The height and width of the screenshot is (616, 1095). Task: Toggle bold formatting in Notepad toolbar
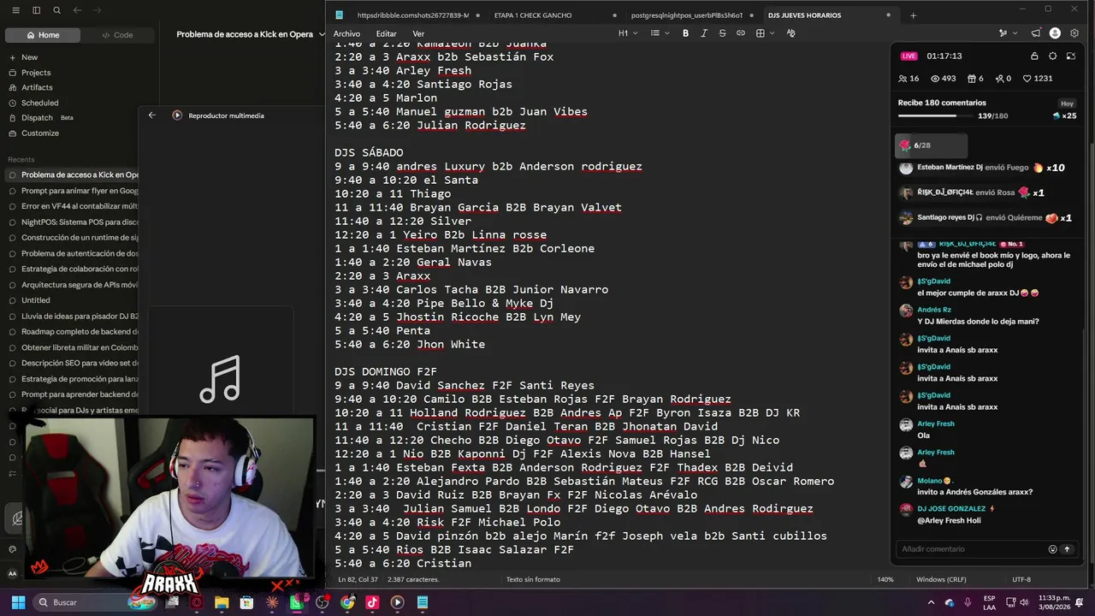pos(685,33)
